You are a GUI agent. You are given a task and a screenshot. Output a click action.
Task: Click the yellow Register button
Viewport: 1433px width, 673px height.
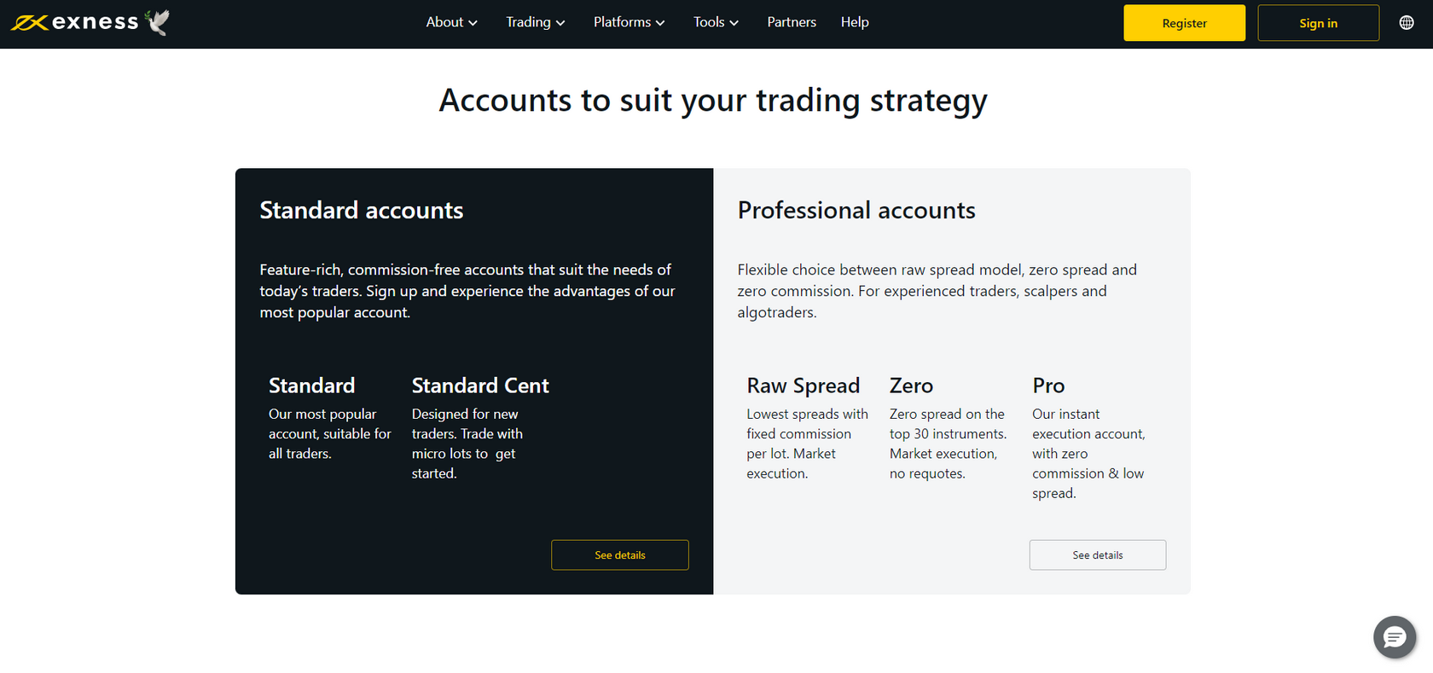click(x=1184, y=23)
